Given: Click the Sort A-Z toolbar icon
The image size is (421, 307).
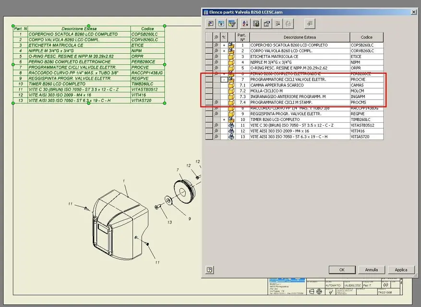Looking at the screenshot, I should pyautogui.click(x=245, y=24).
